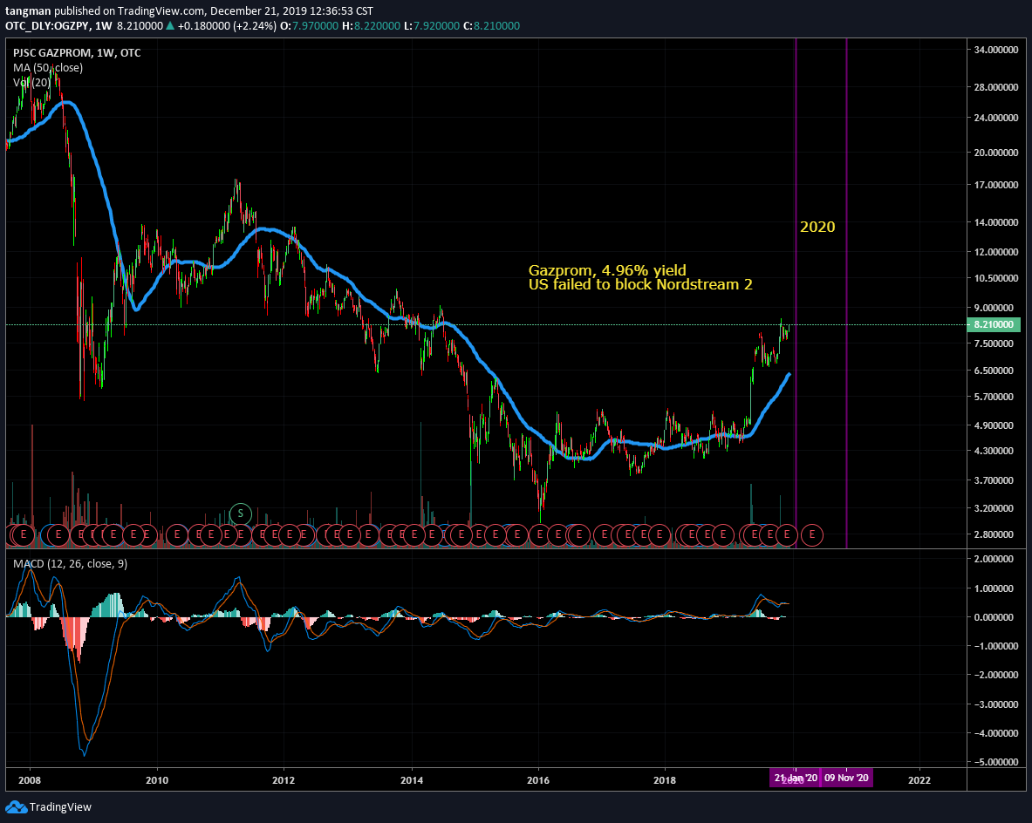Click the close value C:8.210000
The image size is (1032, 823).
point(492,25)
